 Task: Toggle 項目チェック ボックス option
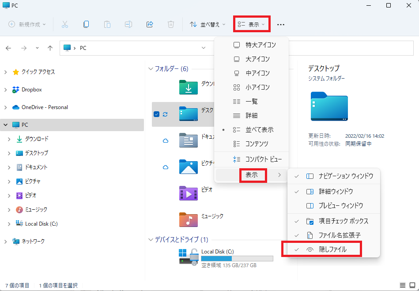coord(334,221)
